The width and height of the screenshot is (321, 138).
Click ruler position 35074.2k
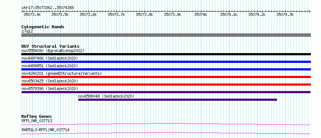click(x=257, y=14)
